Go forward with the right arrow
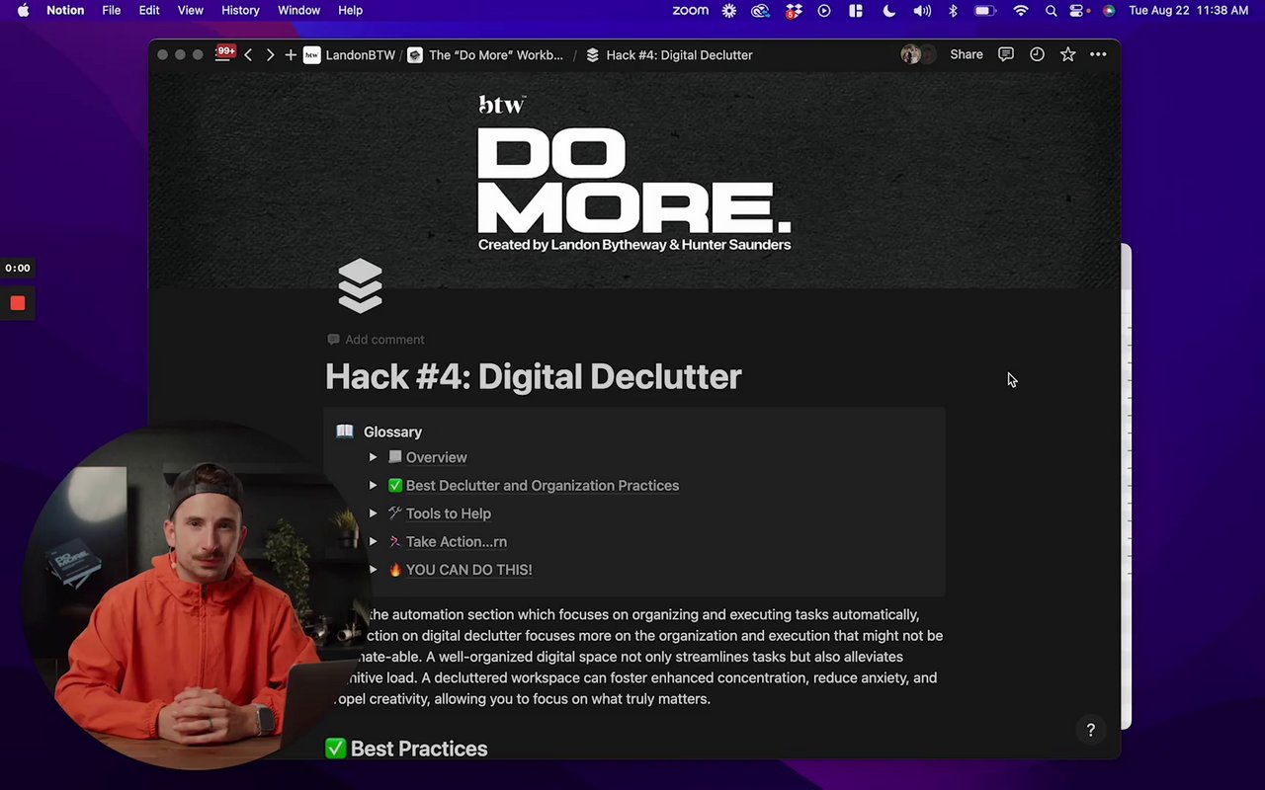The image size is (1265, 790). pyautogui.click(x=270, y=55)
